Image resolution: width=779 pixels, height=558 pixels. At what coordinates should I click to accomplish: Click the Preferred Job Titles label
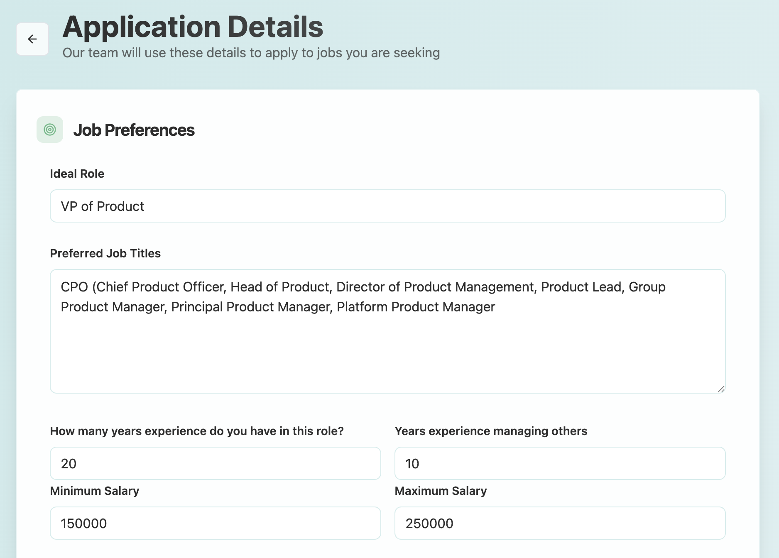pyautogui.click(x=105, y=253)
